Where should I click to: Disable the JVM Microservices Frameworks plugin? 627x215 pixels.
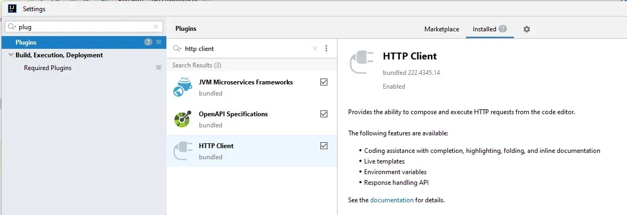point(324,82)
